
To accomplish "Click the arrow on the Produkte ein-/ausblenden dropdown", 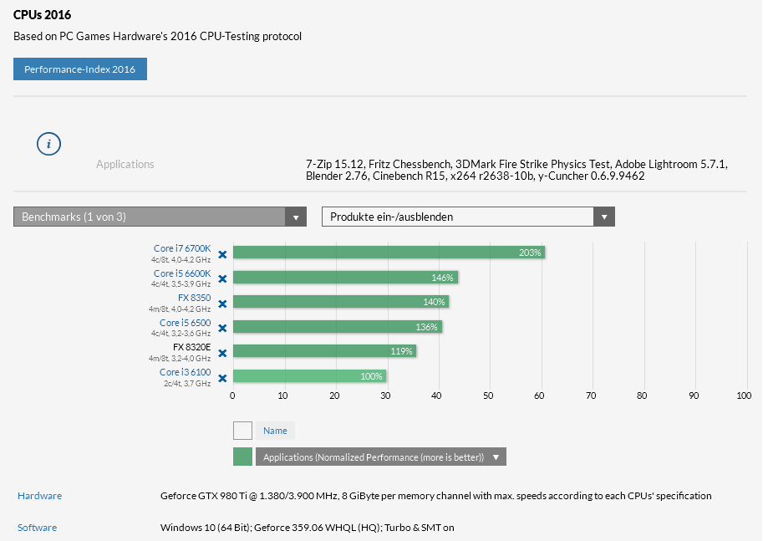I will pos(604,217).
